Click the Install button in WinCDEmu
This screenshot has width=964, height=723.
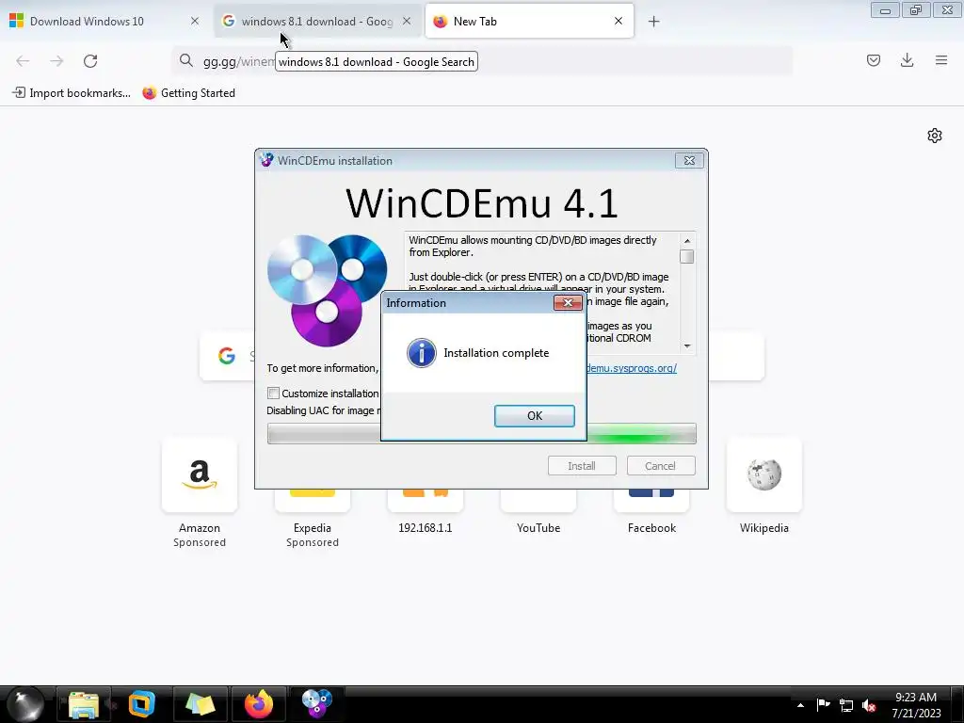(582, 465)
